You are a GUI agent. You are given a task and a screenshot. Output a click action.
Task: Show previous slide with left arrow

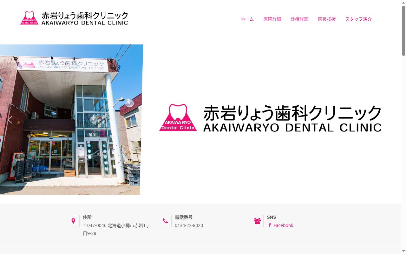[10, 120]
